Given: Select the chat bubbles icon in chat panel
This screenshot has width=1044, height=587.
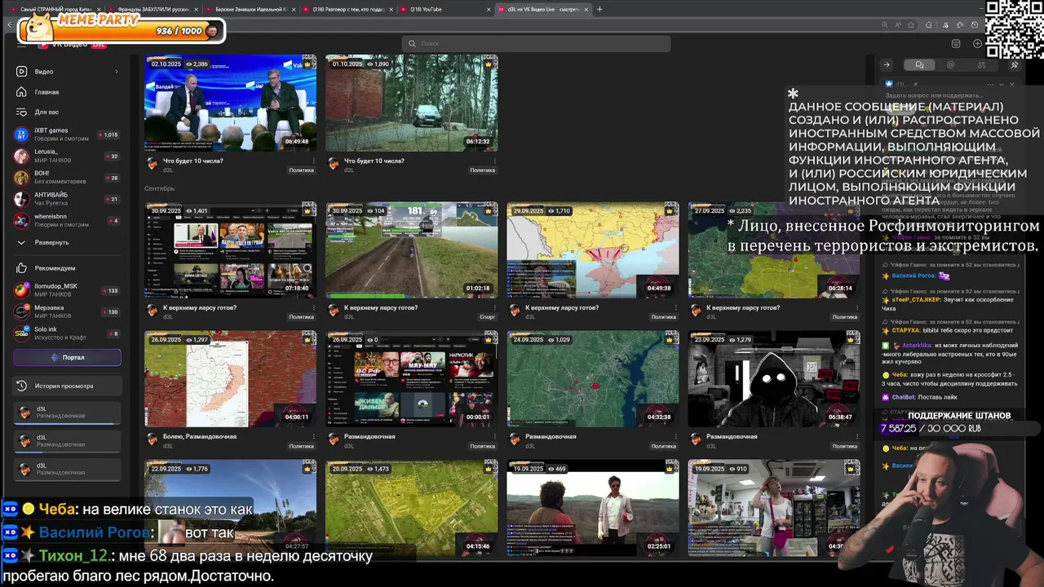Looking at the screenshot, I should point(919,65).
